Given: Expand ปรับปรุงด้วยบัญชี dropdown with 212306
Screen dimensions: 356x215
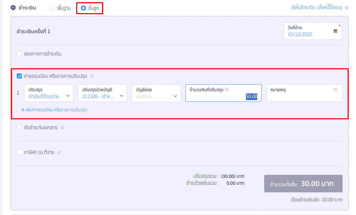Looking at the screenshot, I should 102,93.
